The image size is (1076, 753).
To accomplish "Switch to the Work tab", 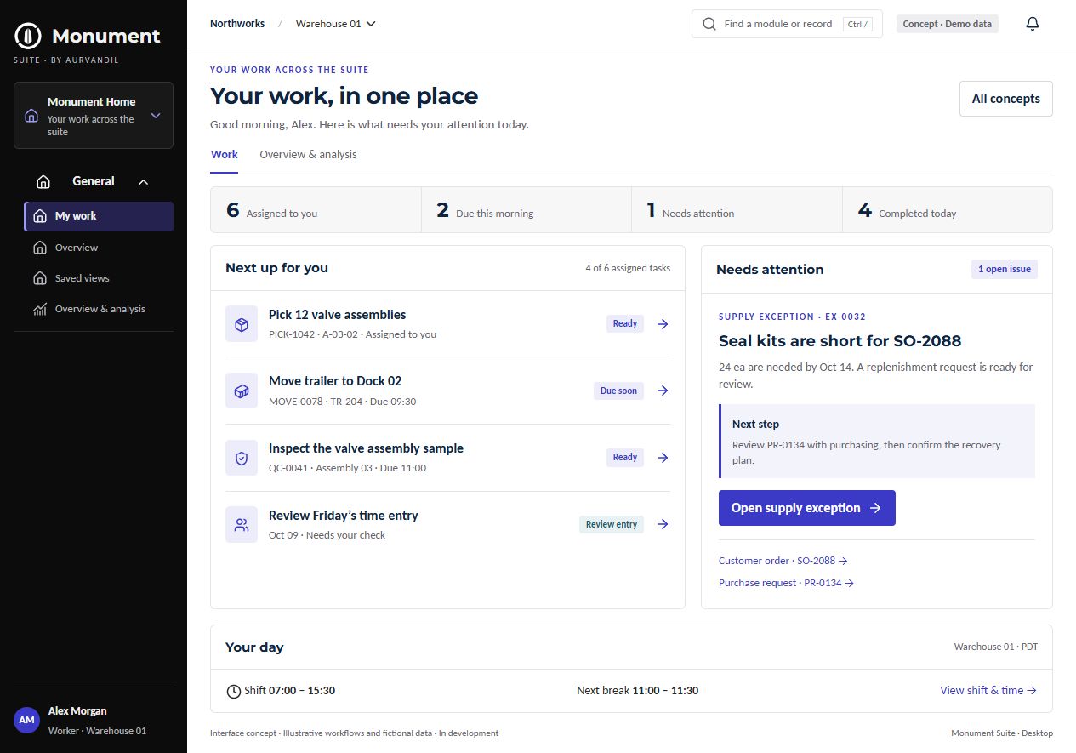I will click(x=225, y=155).
